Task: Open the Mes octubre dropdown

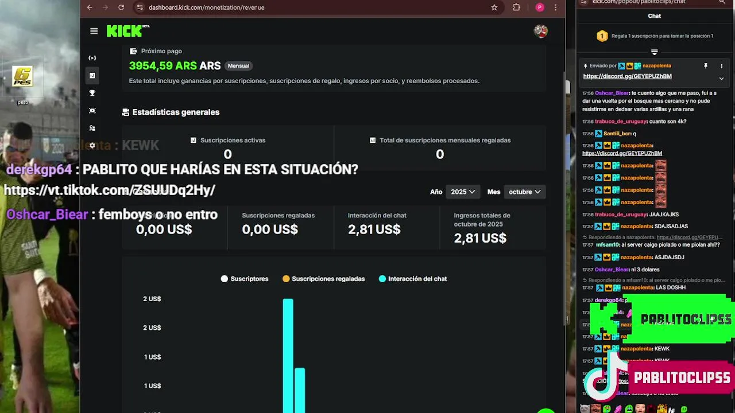Action: (x=525, y=192)
